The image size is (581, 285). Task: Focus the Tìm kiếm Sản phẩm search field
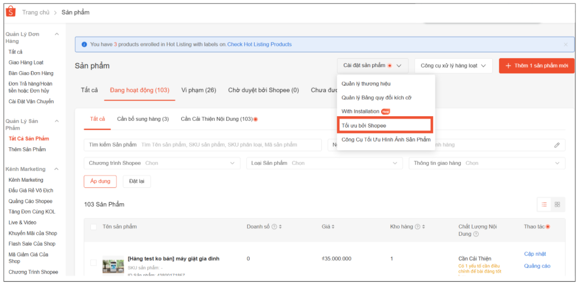[203, 145]
